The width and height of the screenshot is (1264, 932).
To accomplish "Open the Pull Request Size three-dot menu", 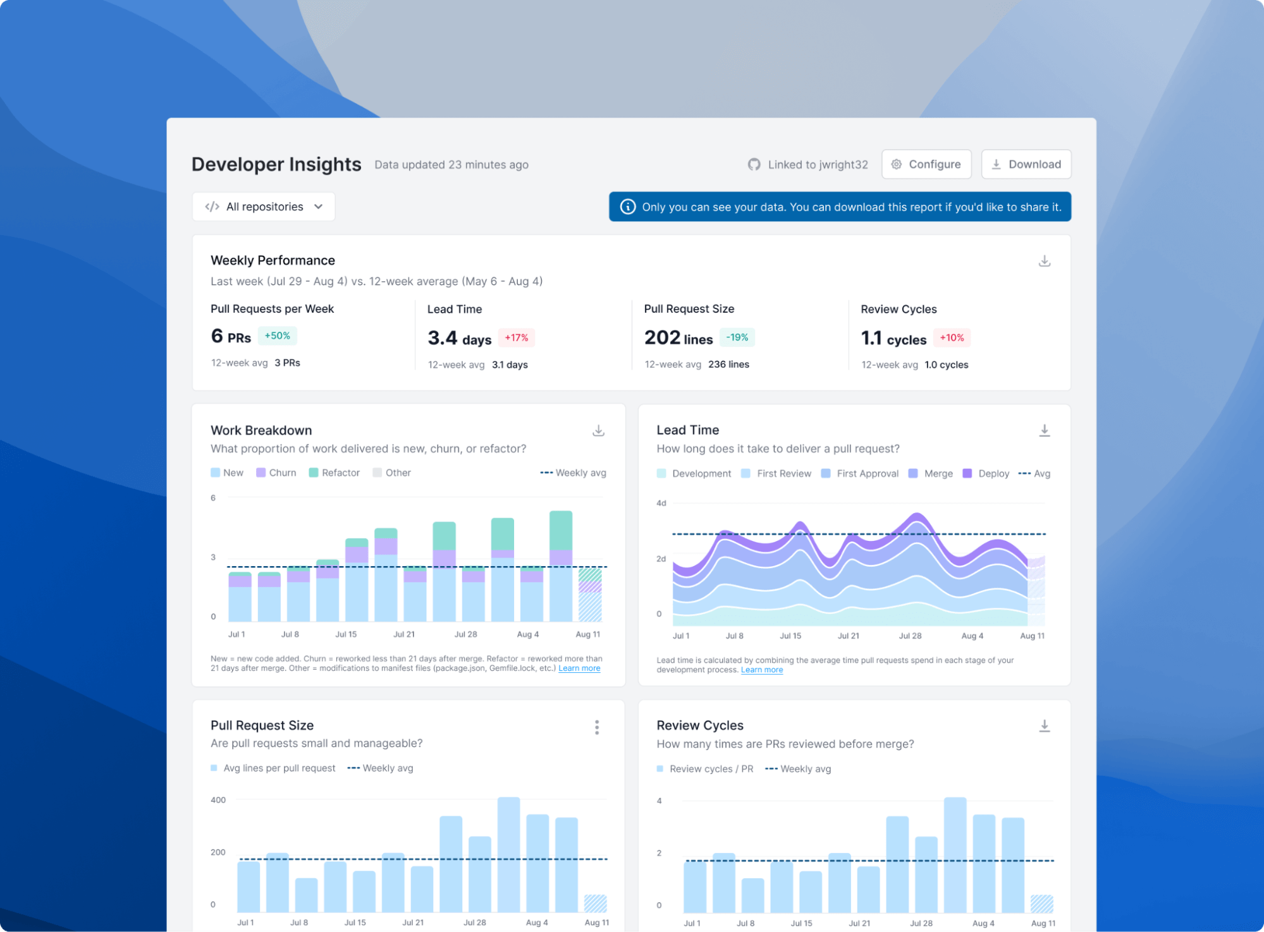I will 596,727.
